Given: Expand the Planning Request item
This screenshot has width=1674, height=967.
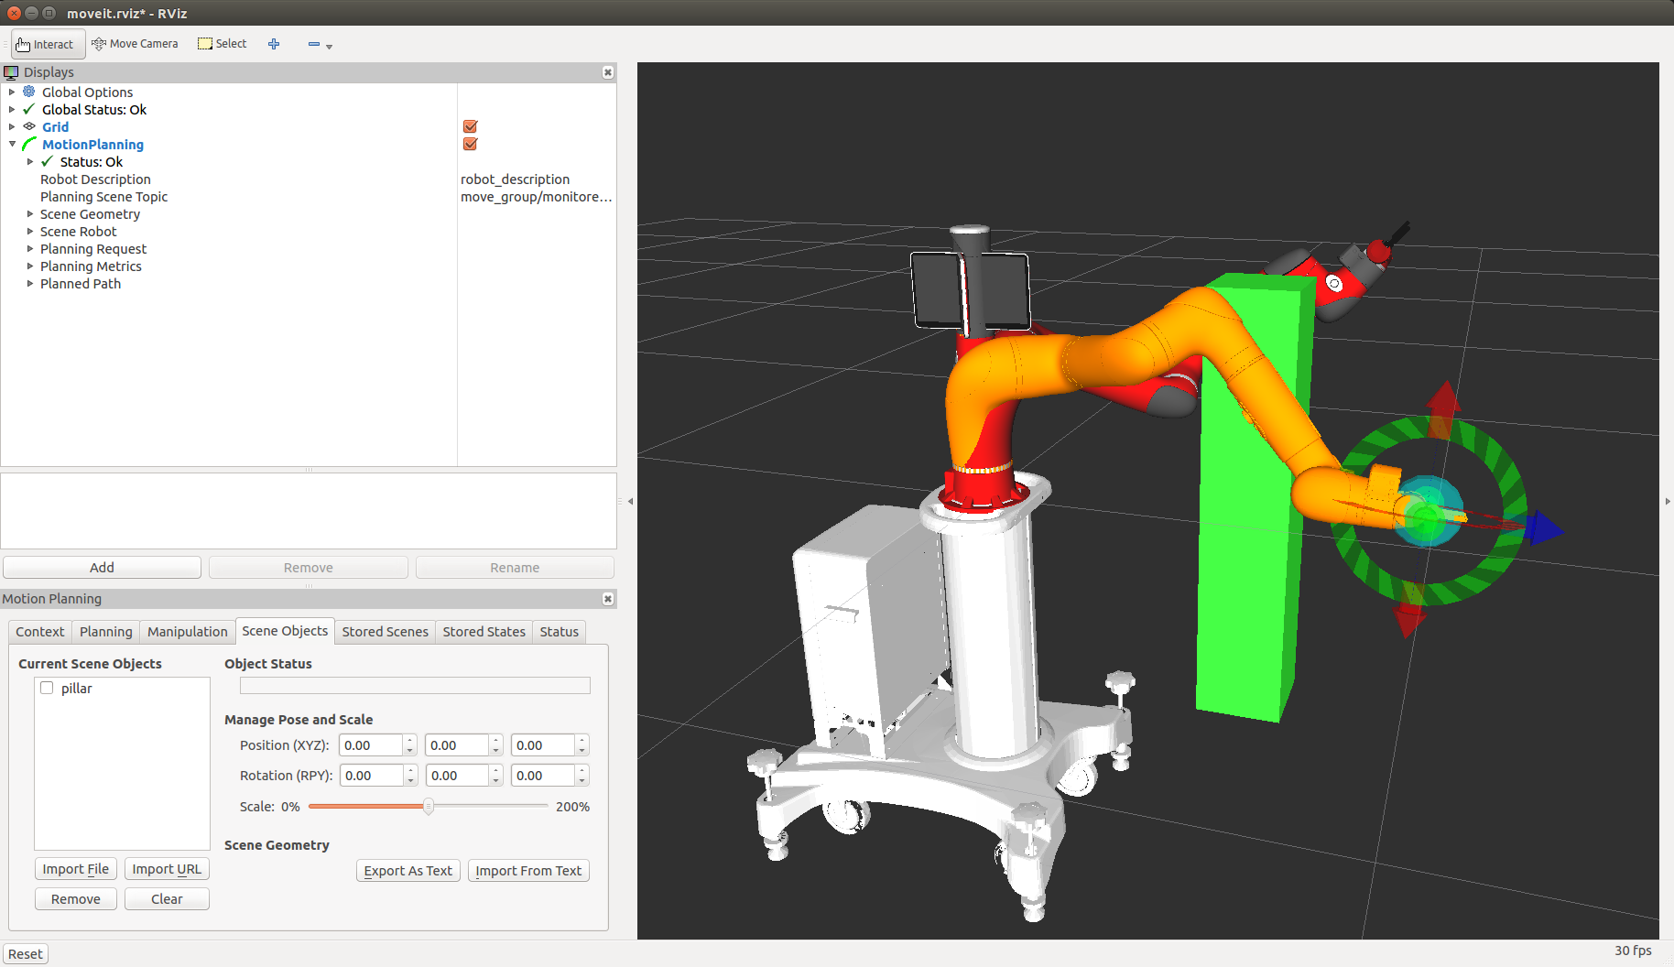Looking at the screenshot, I should (30, 249).
